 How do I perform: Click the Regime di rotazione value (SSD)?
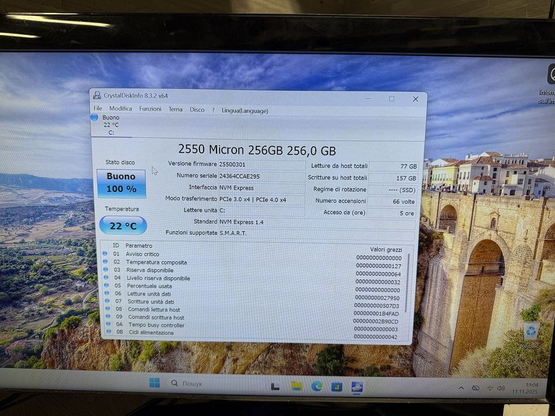click(393, 190)
